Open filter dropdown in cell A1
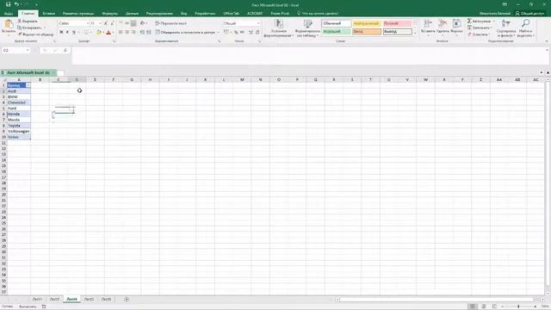This screenshot has height=310, width=551. click(x=28, y=85)
